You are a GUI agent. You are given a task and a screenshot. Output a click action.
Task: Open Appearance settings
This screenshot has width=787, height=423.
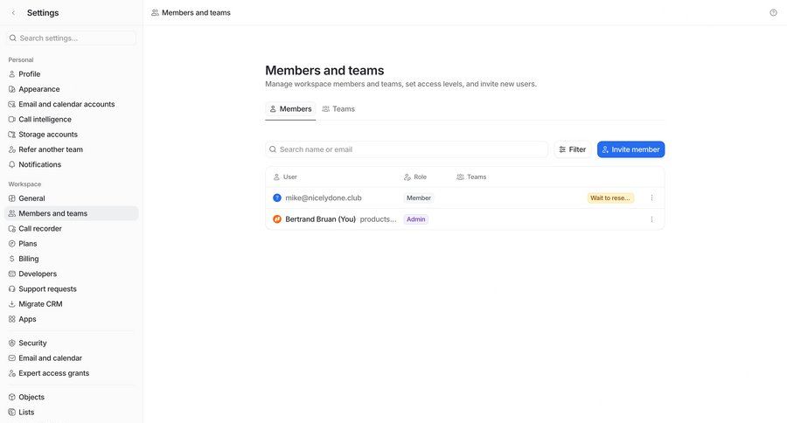click(x=39, y=89)
